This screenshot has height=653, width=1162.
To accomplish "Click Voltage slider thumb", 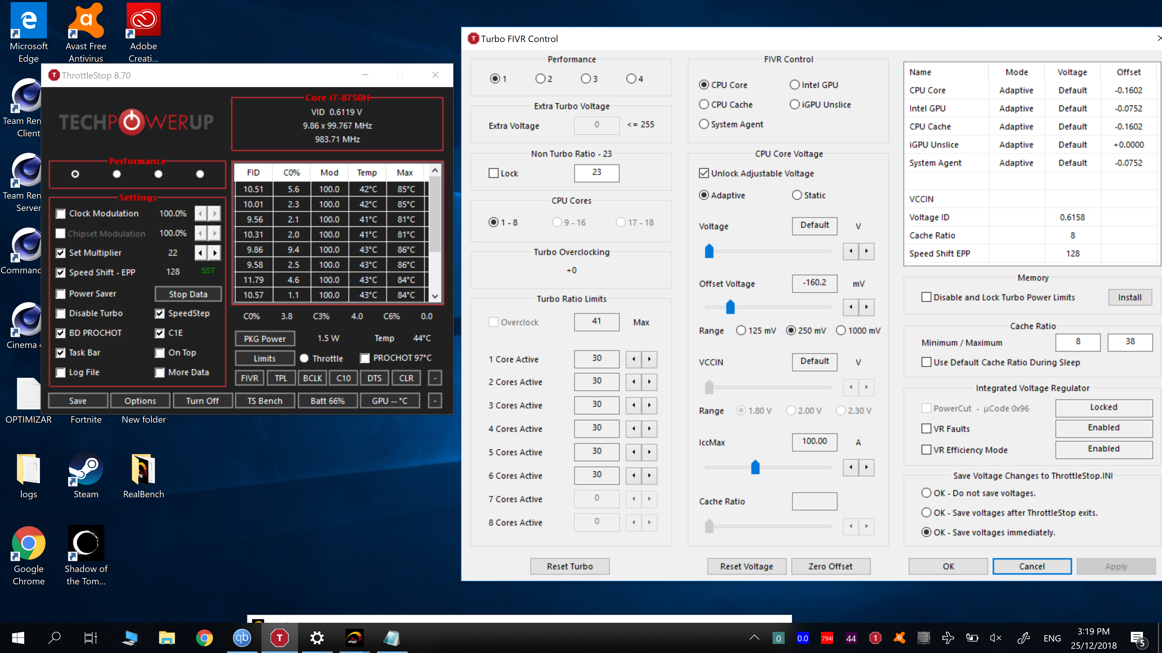I will click(x=709, y=251).
